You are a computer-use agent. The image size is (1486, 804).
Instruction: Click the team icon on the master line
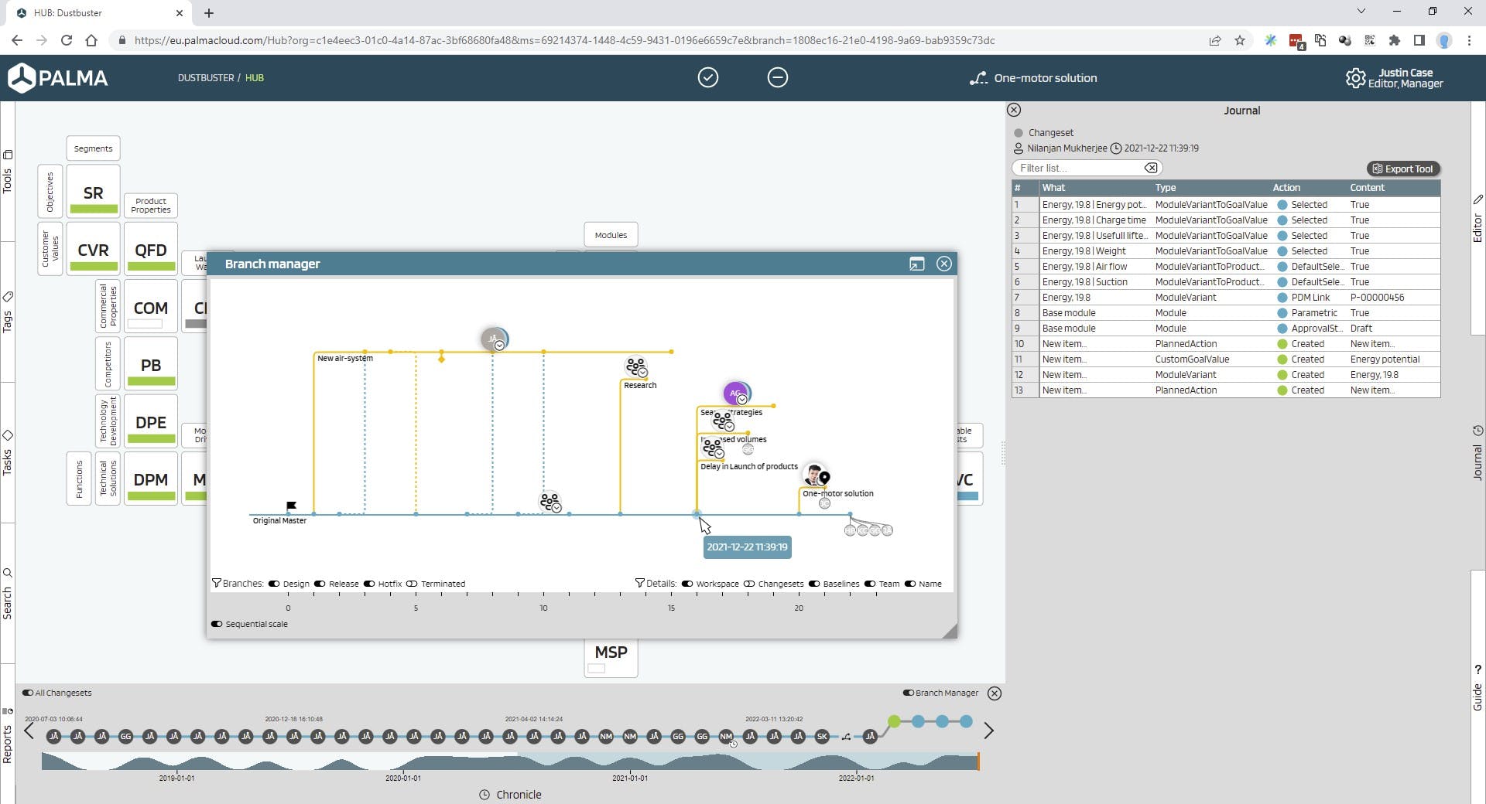coord(550,502)
